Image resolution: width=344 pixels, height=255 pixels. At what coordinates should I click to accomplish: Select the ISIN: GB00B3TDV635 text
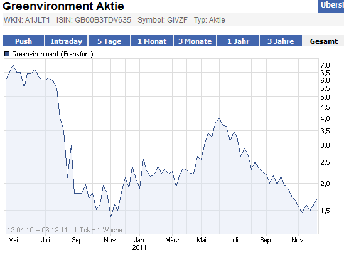[94, 20]
